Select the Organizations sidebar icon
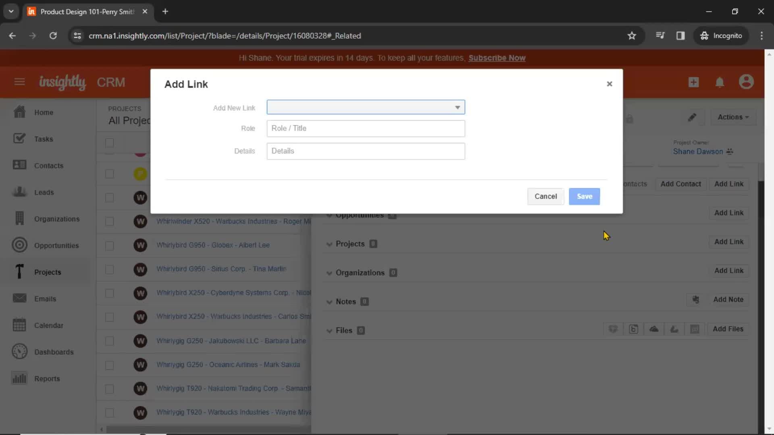The height and width of the screenshot is (435, 774). (x=19, y=218)
